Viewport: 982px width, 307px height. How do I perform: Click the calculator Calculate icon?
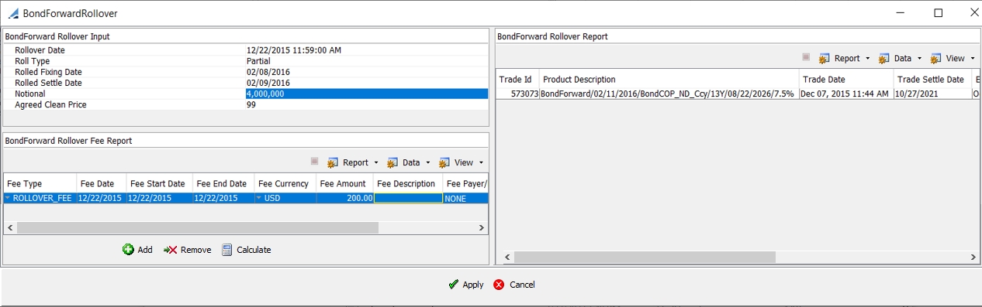click(x=227, y=250)
